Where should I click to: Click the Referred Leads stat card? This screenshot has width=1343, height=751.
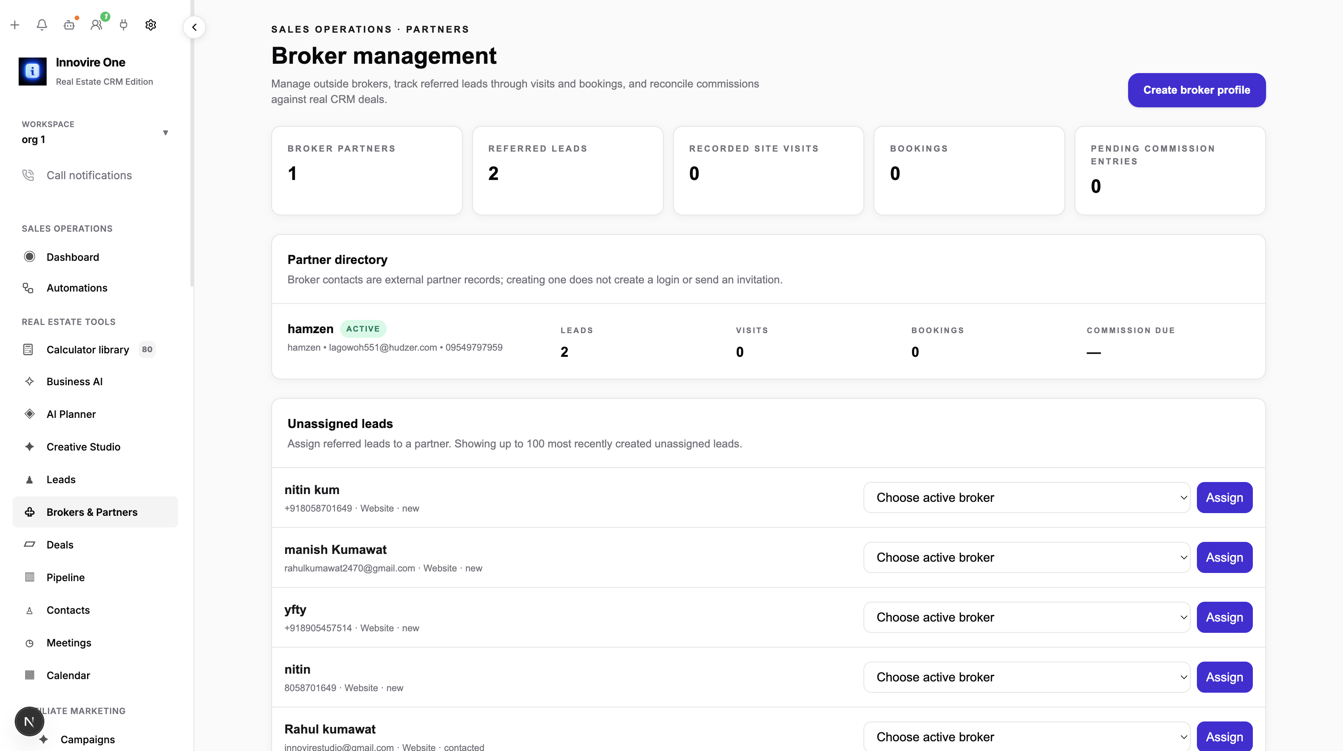[567, 171]
